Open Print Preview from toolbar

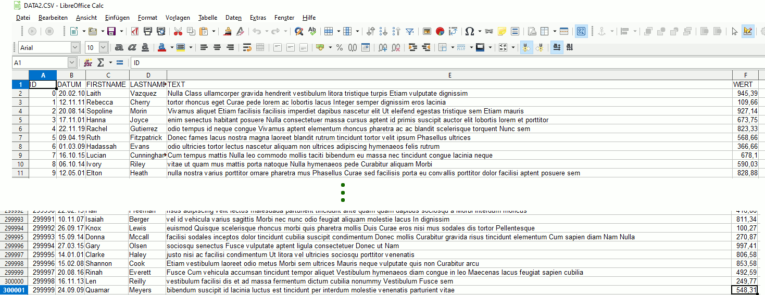(x=161, y=31)
